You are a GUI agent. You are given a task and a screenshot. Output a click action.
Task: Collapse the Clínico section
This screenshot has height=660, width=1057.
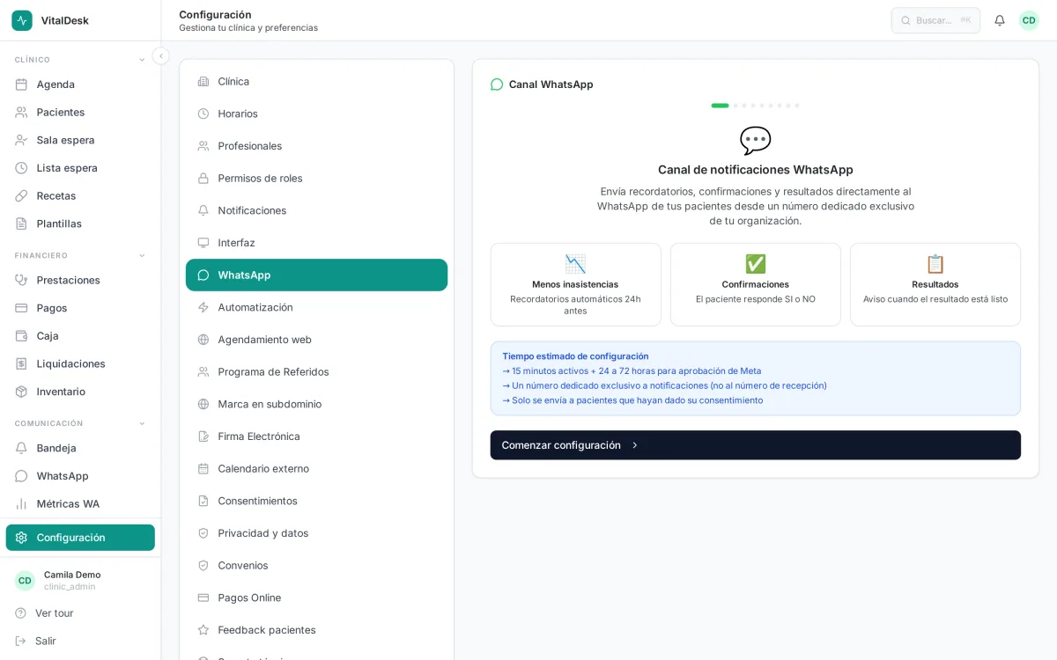click(x=142, y=60)
